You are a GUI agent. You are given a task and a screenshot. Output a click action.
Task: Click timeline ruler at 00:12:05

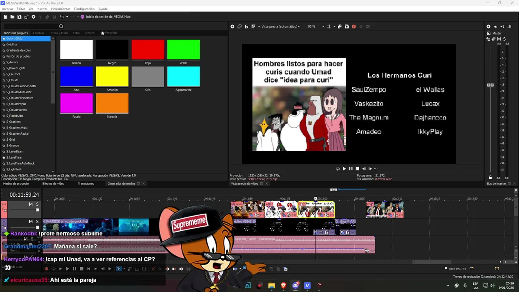click(359, 199)
